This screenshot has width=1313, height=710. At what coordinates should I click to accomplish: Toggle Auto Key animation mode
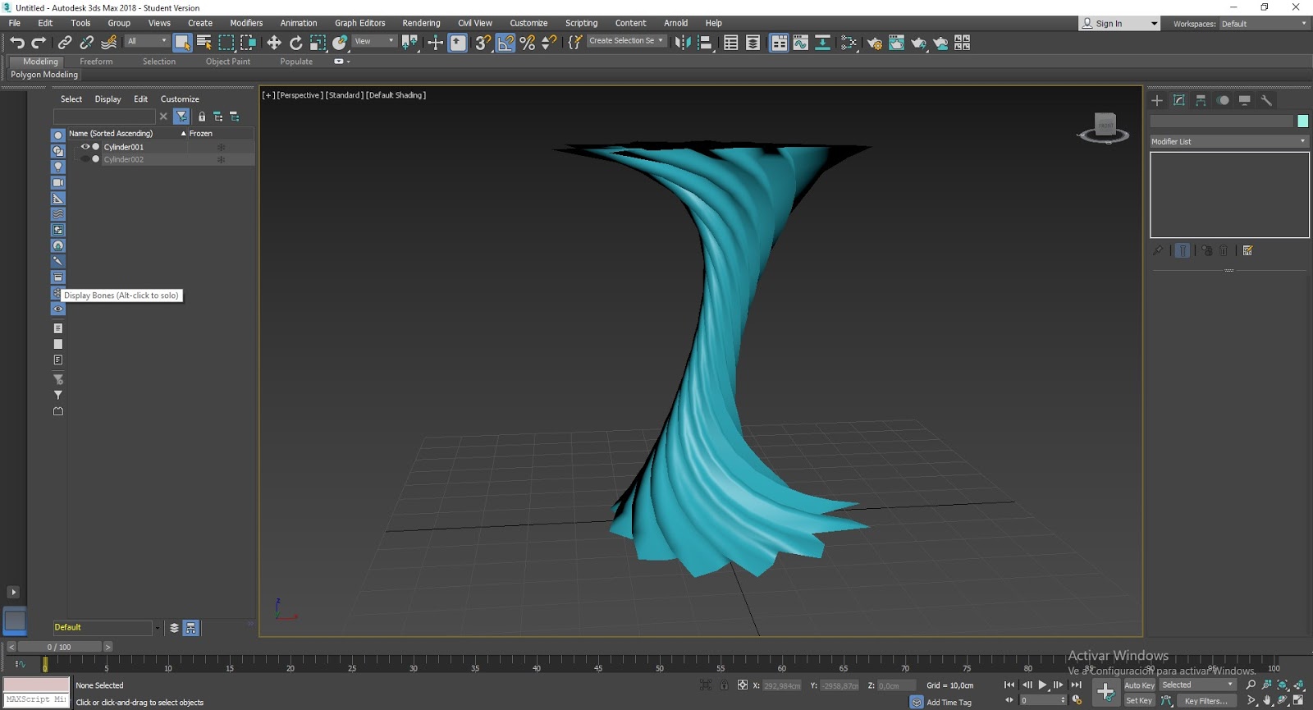point(1138,685)
